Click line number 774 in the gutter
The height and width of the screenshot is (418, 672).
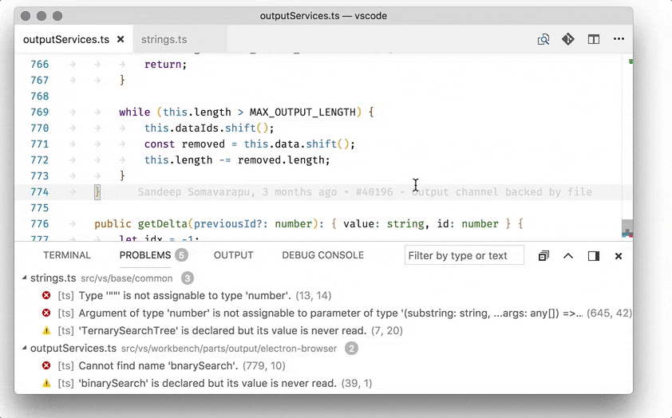39,192
